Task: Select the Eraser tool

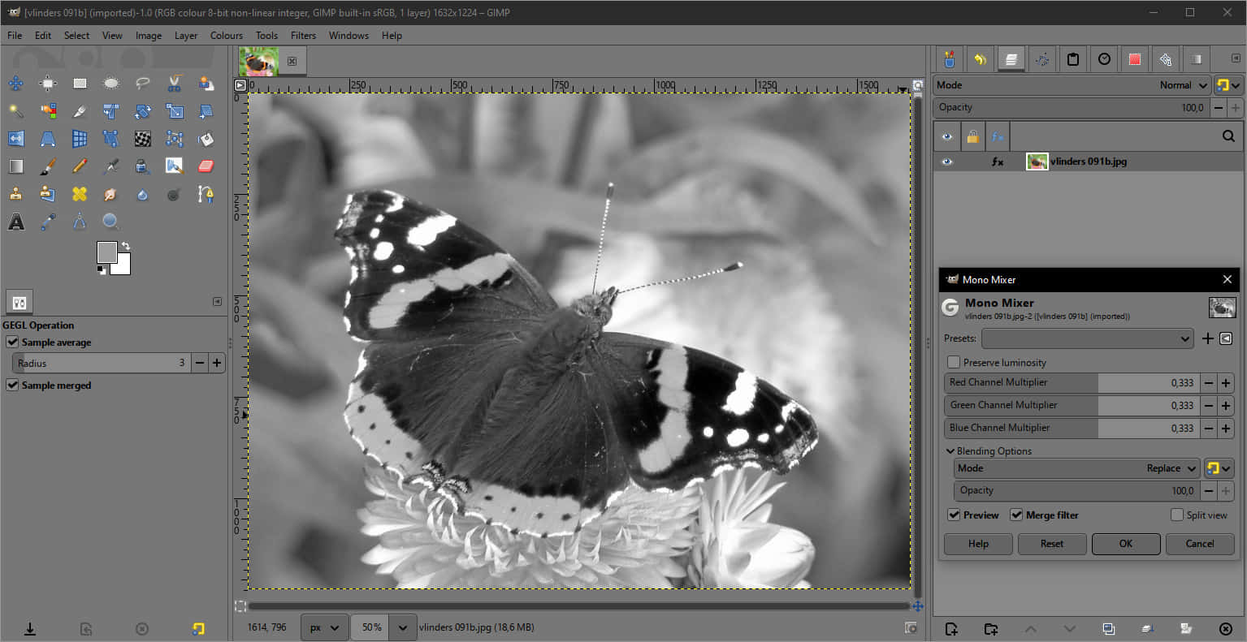Action: pos(206,166)
